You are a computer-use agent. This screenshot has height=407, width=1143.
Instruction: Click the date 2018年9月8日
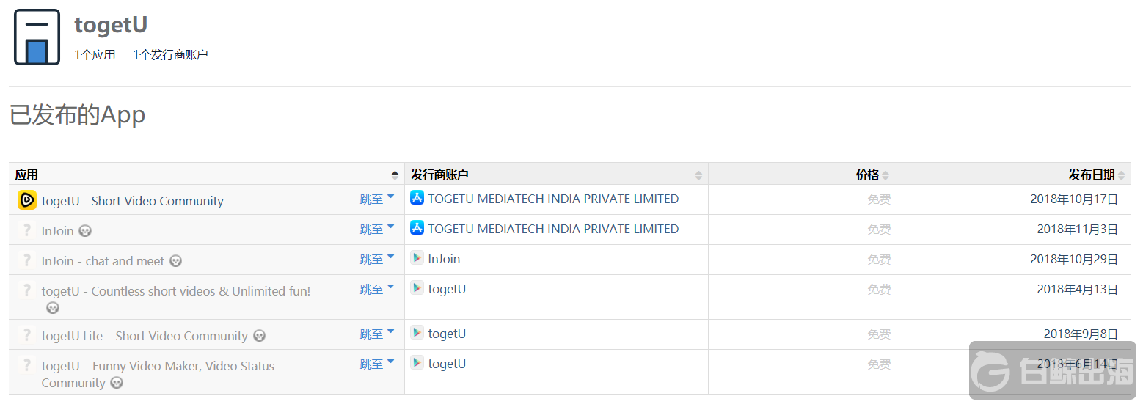point(1081,334)
